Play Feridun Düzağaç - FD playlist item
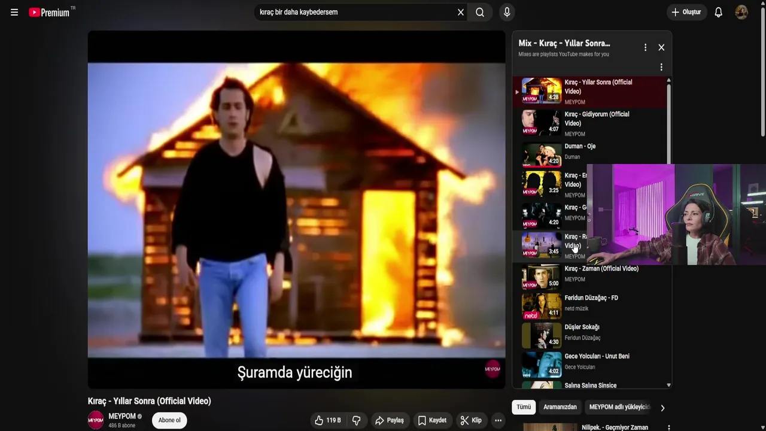 click(589, 306)
